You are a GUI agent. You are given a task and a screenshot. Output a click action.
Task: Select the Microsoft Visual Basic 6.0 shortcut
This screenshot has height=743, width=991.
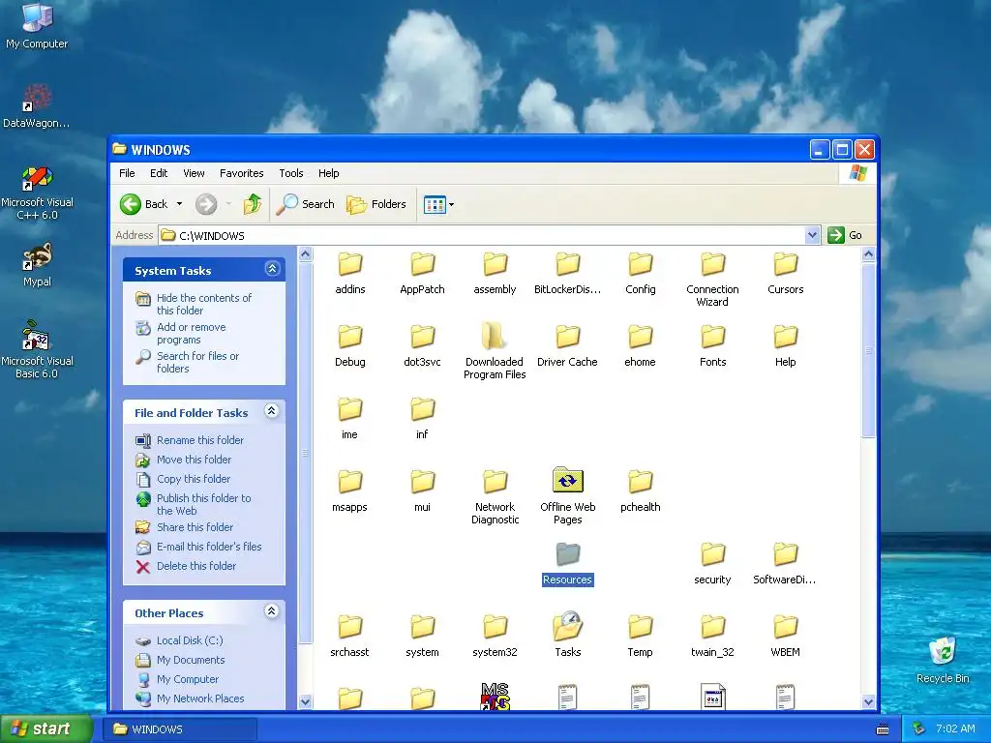click(37, 349)
